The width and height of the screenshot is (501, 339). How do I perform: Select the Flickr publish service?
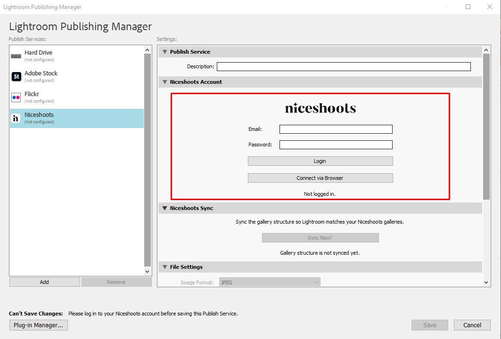pos(77,97)
